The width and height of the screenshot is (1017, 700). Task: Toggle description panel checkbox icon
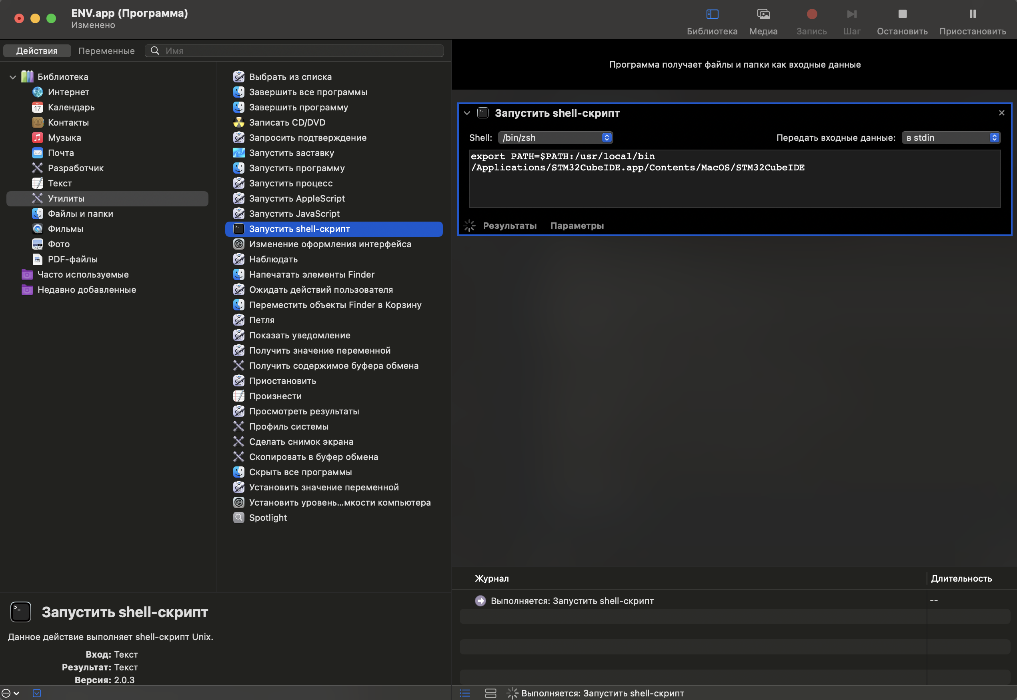click(37, 693)
